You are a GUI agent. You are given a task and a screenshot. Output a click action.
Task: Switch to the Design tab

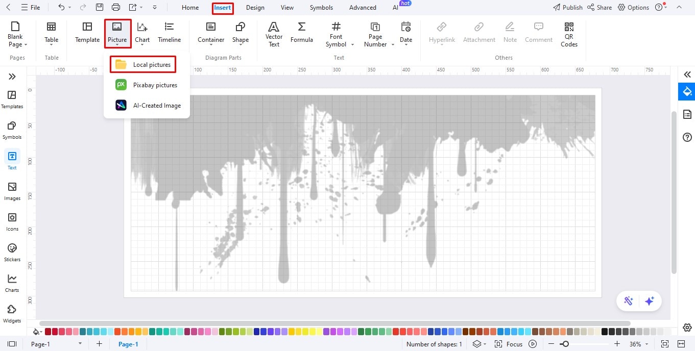click(x=255, y=8)
